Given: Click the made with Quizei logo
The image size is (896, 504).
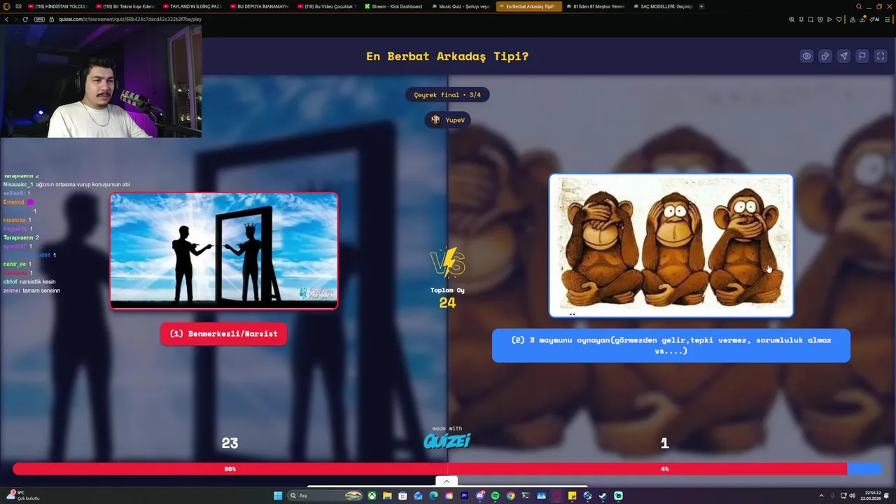Looking at the screenshot, I should (x=447, y=438).
